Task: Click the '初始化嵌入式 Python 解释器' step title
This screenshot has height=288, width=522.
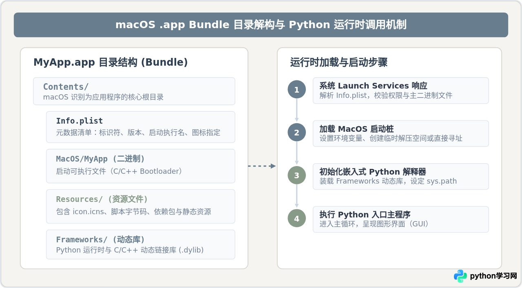Action: [373, 172]
